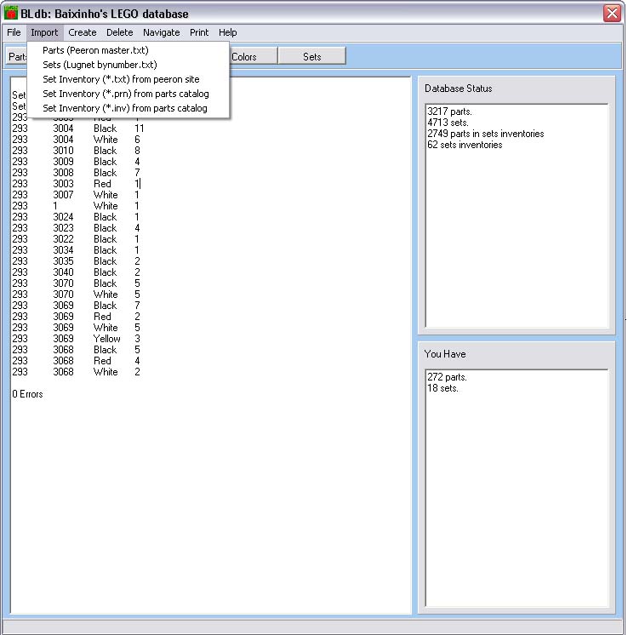The height and width of the screenshot is (635, 628).
Task: Click the row 3068 White 2
Action: [x=76, y=372]
